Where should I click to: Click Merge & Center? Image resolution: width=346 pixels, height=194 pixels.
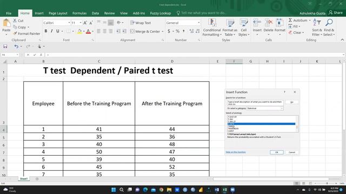(145, 31)
